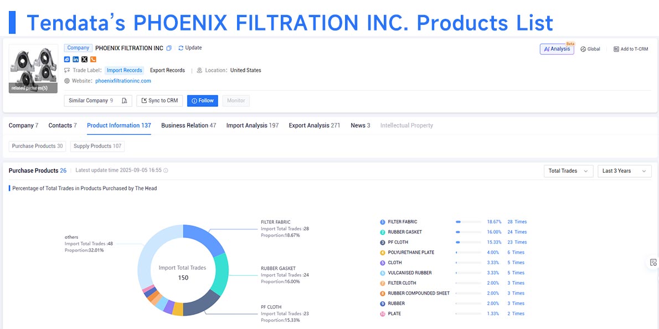The width and height of the screenshot is (659, 329).
Task: Go to the Import Analysis 197 tab
Action: pyautogui.click(x=253, y=125)
